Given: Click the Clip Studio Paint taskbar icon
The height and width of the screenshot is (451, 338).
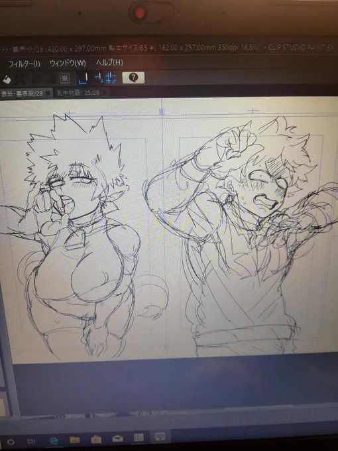Looking at the screenshot, I should point(160,438).
